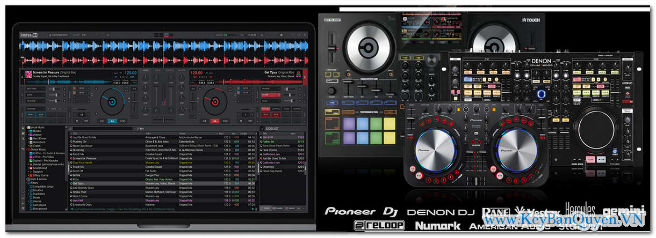Click CUE button on right deck
The image size is (656, 238).
tap(204, 121)
